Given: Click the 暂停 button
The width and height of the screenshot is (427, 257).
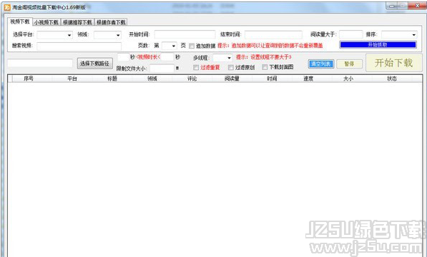Looking at the screenshot, I should (349, 64).
